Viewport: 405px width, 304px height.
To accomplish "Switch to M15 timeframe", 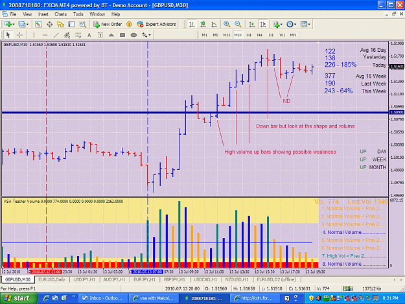I will [227, 35].
